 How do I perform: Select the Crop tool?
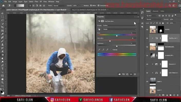pos(2,27)
